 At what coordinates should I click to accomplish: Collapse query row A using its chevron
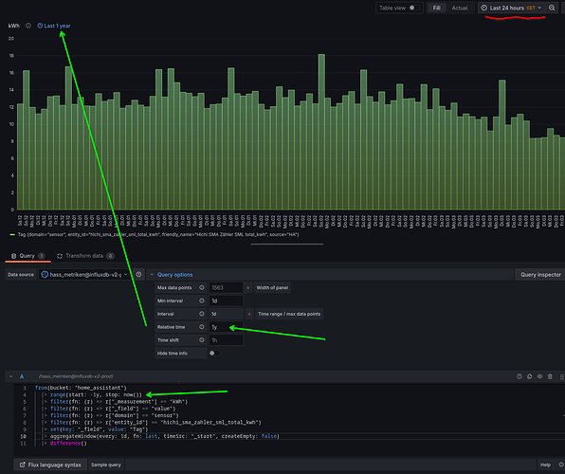(10, 376)
